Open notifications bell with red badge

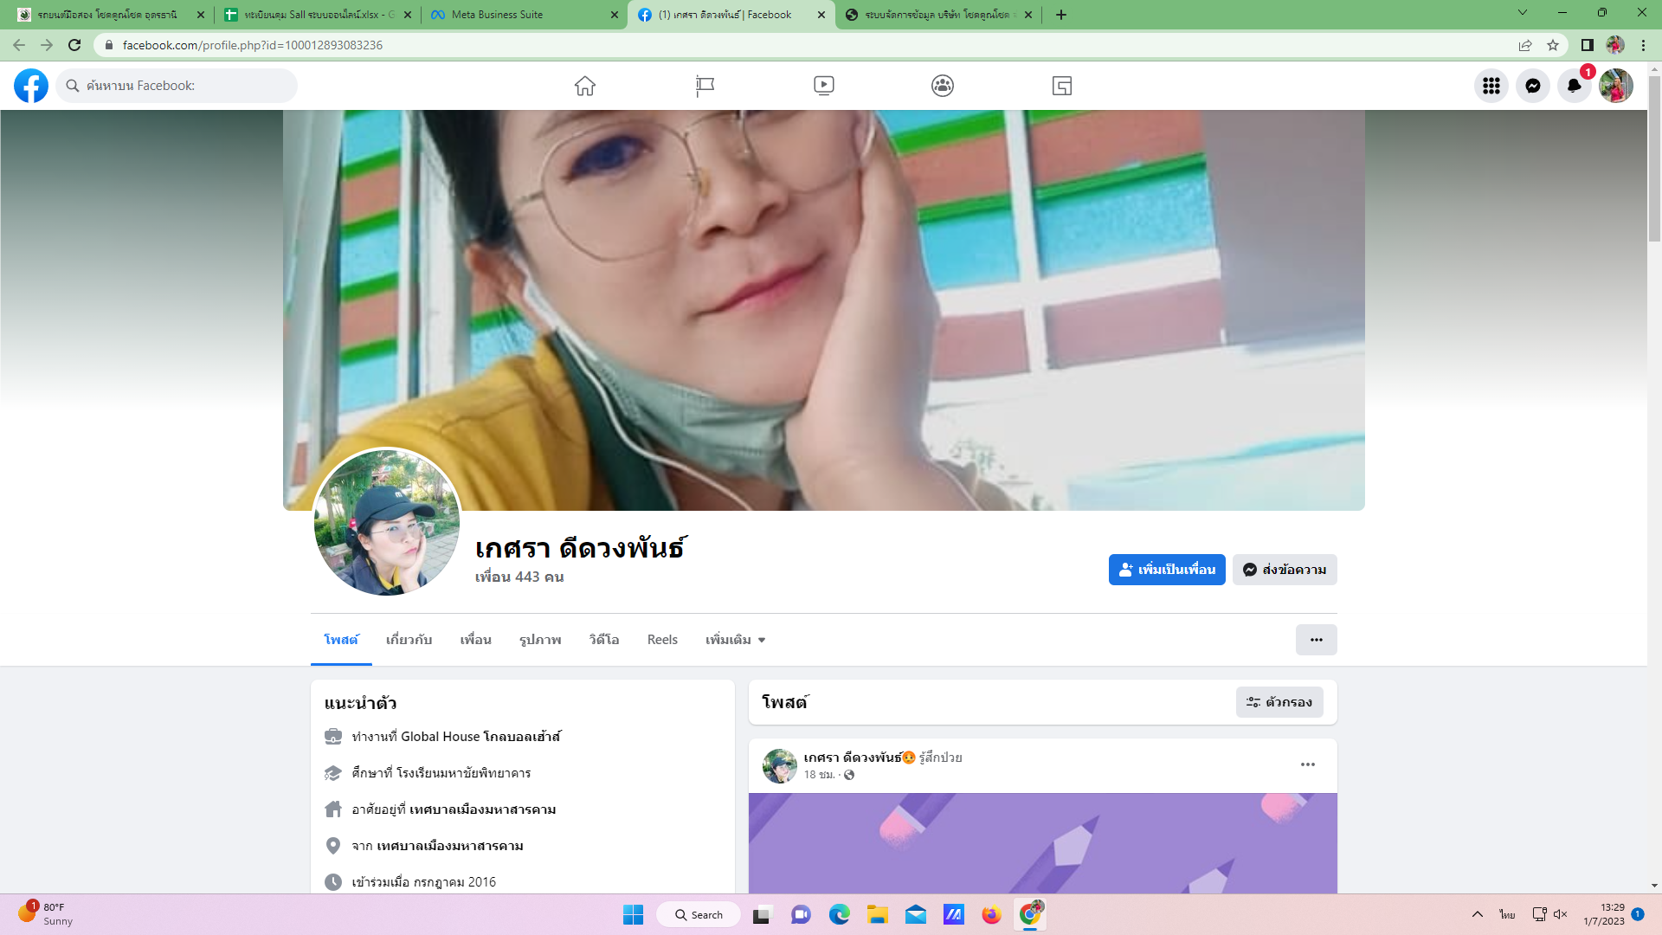(1575, 86)
